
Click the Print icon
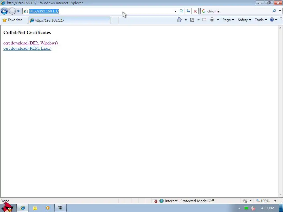[x=212, y=20]
